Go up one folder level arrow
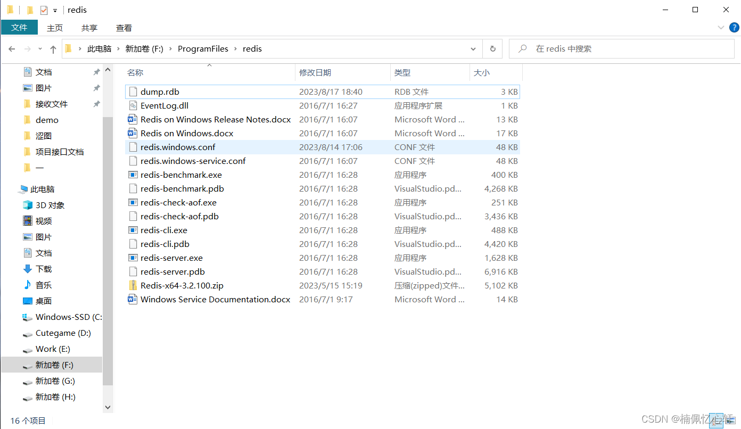 point(53,49)
